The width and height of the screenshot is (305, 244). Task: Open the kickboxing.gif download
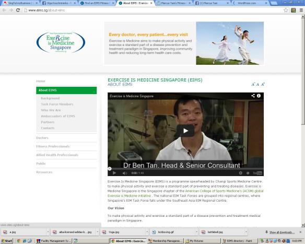(172, 232)
